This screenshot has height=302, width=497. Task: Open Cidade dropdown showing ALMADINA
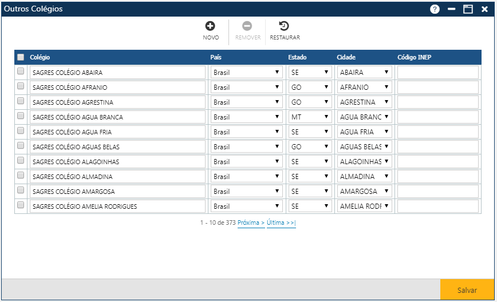364,177
